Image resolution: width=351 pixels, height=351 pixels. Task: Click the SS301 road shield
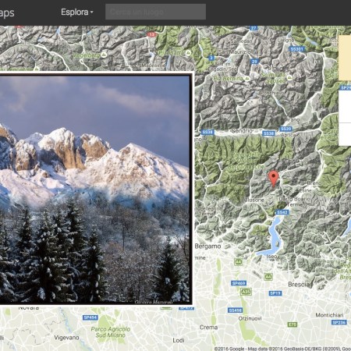(x=296, y=49)
